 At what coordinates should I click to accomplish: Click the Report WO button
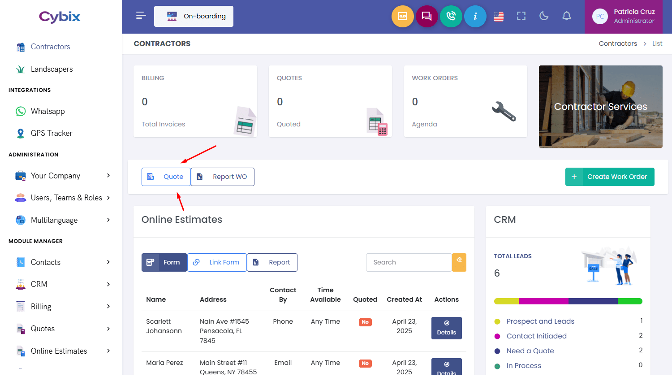coord(223,177)
